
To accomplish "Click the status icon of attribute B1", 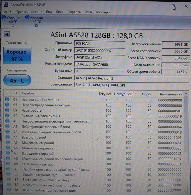I will pos(9,179).
